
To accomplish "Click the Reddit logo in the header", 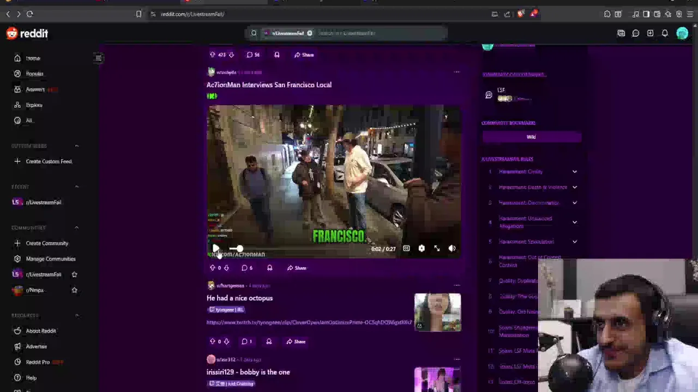I will click(x=27, y=34).
